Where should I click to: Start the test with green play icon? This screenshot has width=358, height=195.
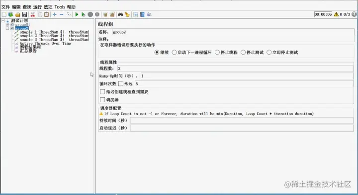pos(77,14)
